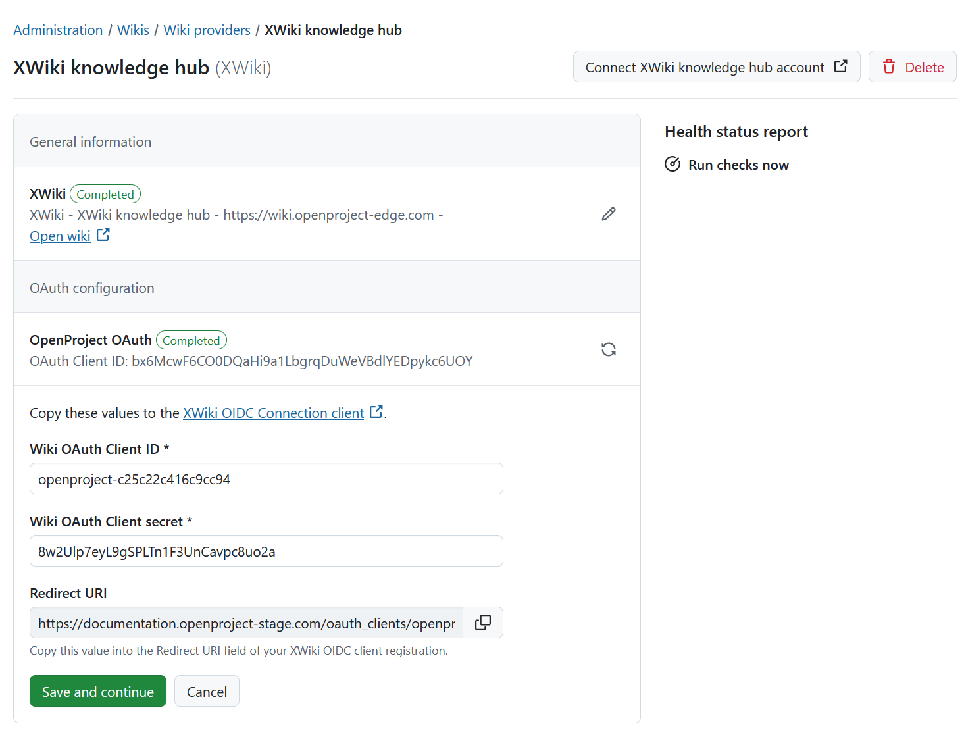Click the pencil edit icon for XWiki

click(609, 214)
